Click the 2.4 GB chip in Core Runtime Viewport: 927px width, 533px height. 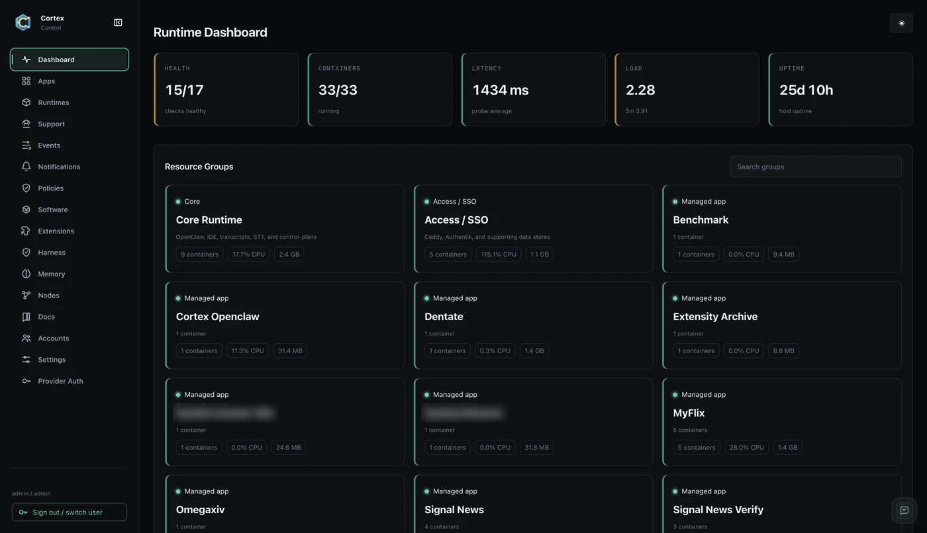pyautogui.click(x=289, y=254)
